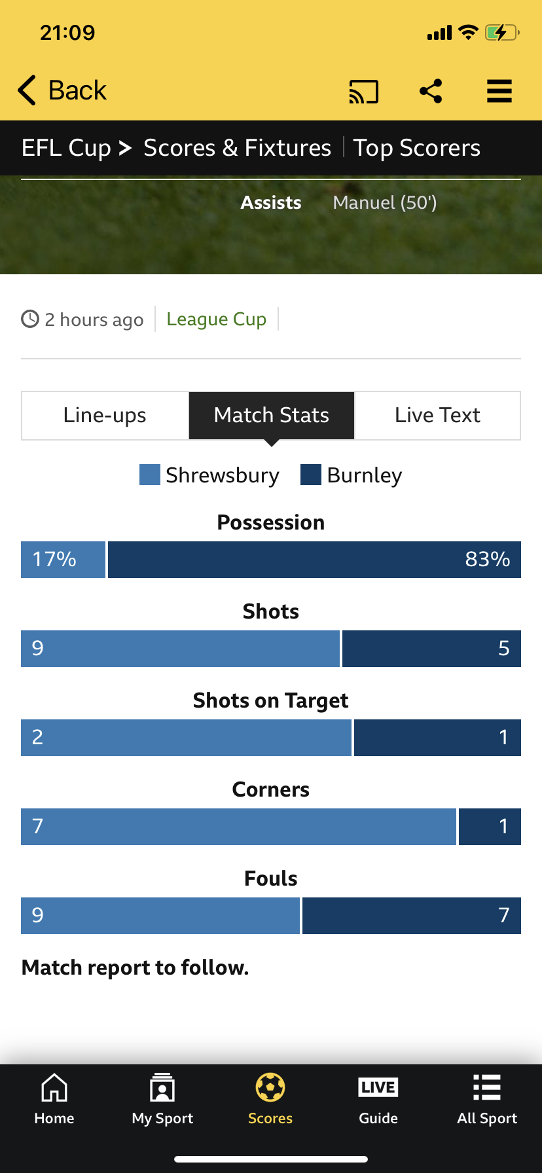Tap the Burnley 83% possession bar

point(314,560)
